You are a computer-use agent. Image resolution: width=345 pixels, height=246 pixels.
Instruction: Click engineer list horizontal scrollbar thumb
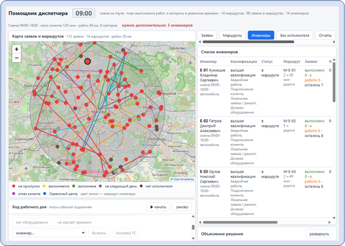point(240,222)
